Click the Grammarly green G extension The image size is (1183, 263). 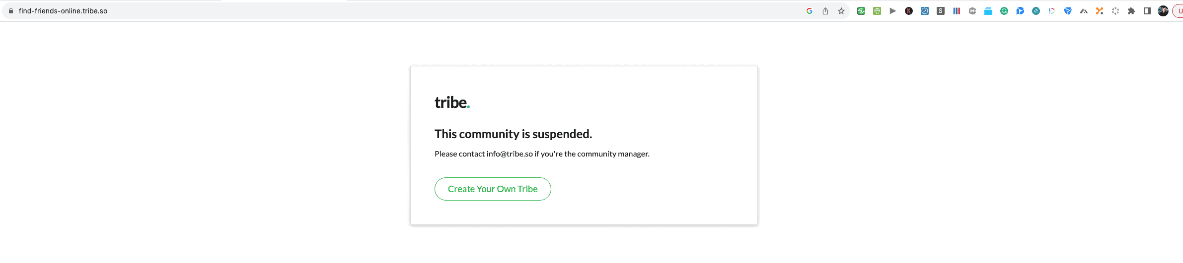1004,11
